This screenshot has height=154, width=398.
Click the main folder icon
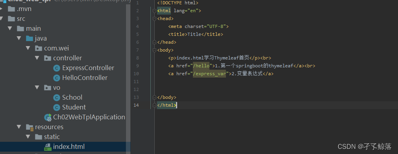[x=20, y=28]
